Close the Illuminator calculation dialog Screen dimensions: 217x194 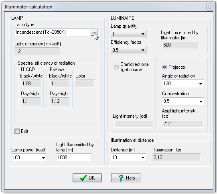click(210, 7)
